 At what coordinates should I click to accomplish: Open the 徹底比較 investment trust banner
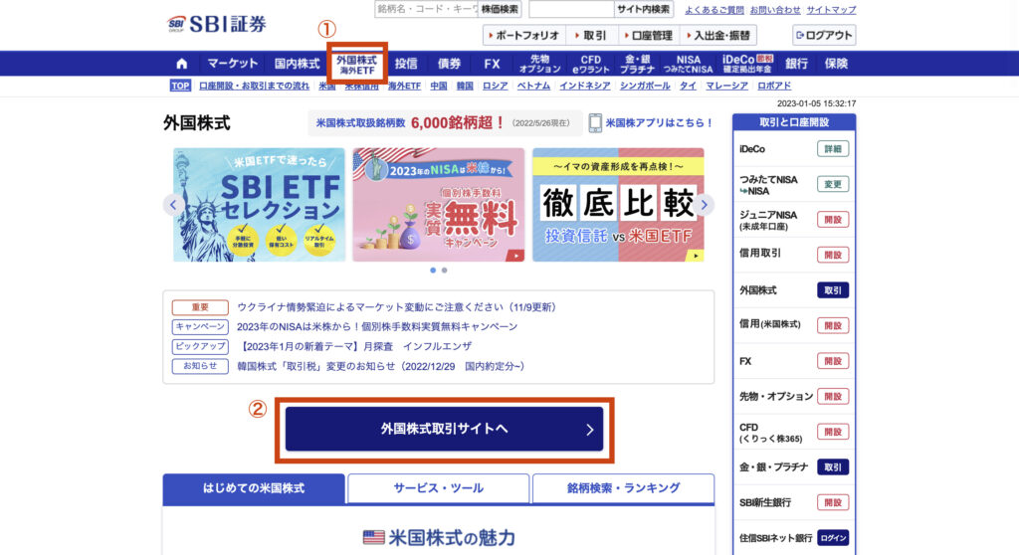618,205
